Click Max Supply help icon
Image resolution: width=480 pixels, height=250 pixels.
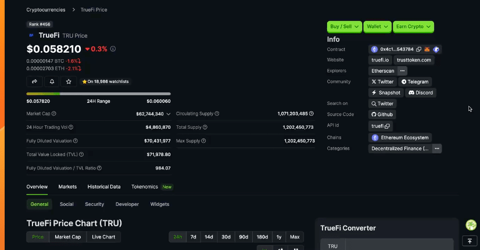coord(203,141)
